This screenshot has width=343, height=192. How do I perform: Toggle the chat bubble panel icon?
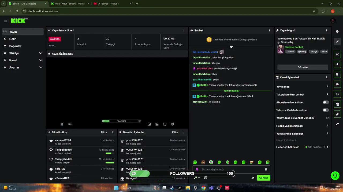pyautogui.click(x=337, y=84)
